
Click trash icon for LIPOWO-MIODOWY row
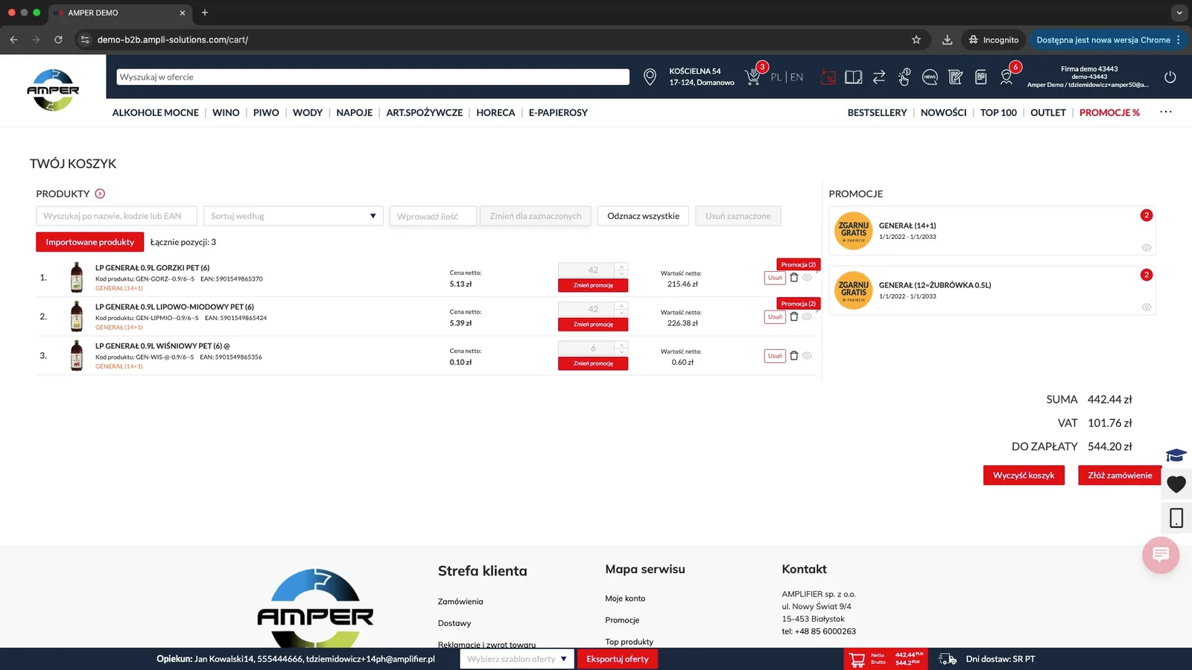794,316
